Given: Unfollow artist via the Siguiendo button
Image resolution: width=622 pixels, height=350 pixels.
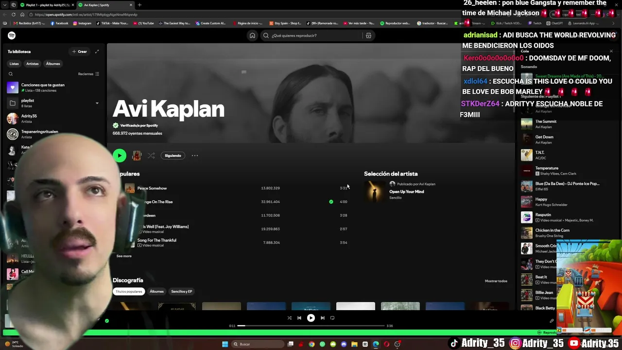Looking at the screenshot, I should pyautogui.click(x=173, y=156).
